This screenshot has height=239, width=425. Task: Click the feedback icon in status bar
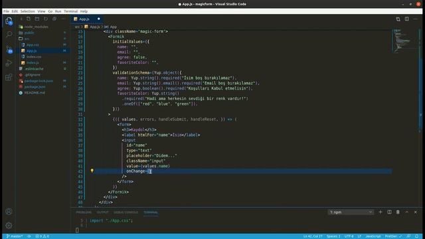(408, 236)
